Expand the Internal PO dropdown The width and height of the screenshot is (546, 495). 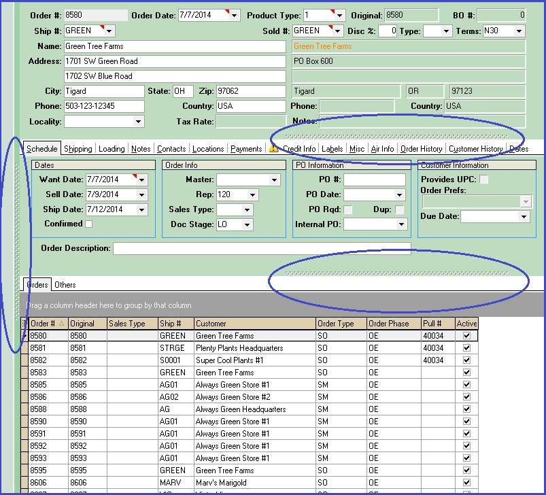pyautogui.click(x=401, y=224)
